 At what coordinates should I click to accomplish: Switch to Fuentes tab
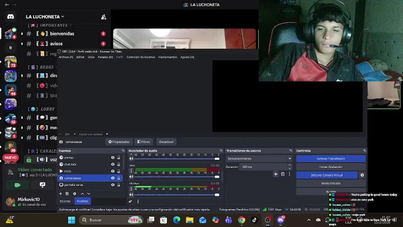pos(83,201)
